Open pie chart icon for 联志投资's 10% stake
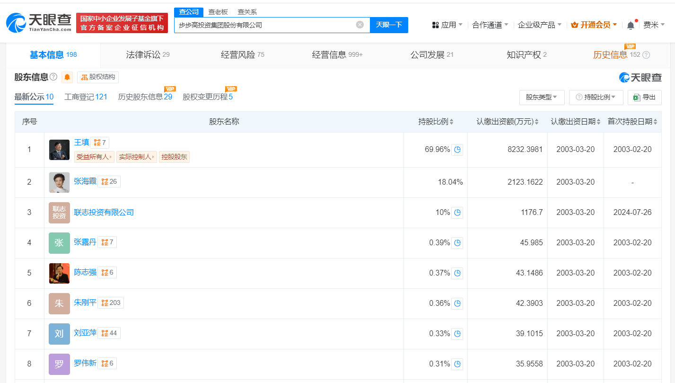675x383 pixels. pyautogui.click(x=457, y=213)
